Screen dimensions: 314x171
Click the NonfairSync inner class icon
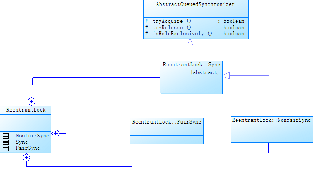(x=6, y=136)
